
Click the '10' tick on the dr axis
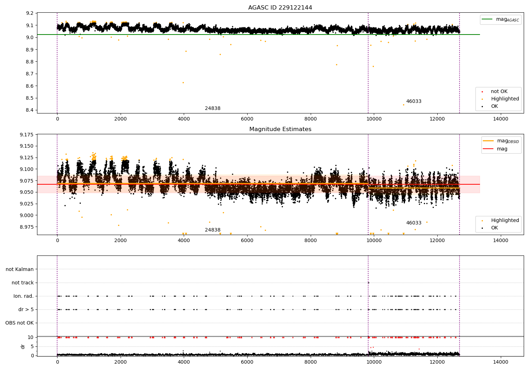(x=31, y=337)
